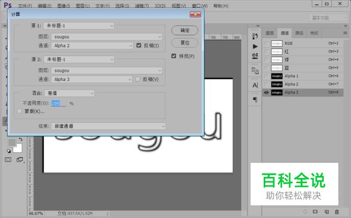Open Source 2 channel dropdown Alpha 3
The height and width of the screenshot is (218, 351).
pos(92,79)
